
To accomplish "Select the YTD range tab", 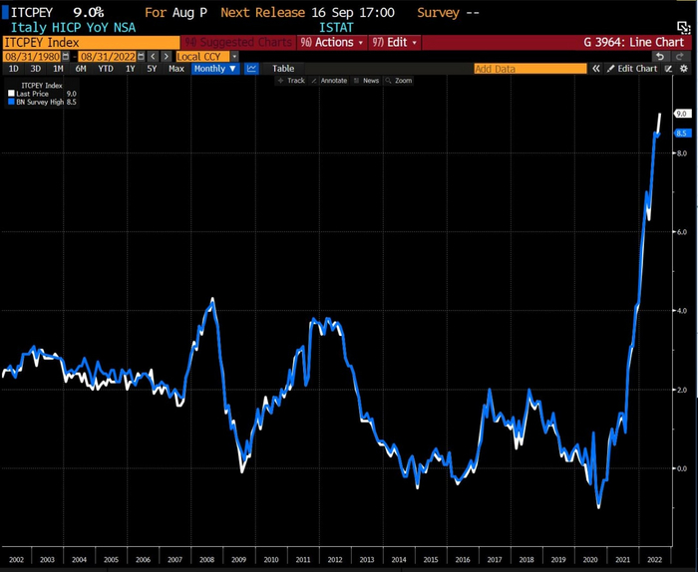I will pyautogui.click(x=106, y=69).
